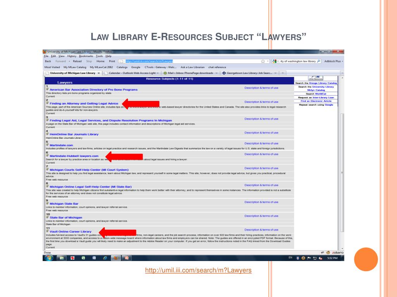Click Request an Inter-Library Loan link
The image size is (397, 297).
click(x=316, y=97)
